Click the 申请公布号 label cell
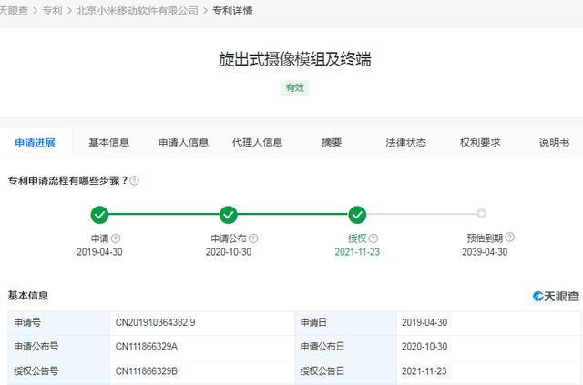Viewport: 583px width, 385px height. (x=58, y=347)
